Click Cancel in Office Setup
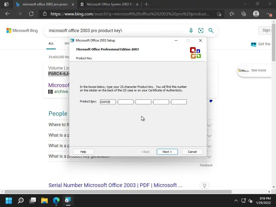Image resolution: width=276 pixels, height=207 pixels. [192, 152]
